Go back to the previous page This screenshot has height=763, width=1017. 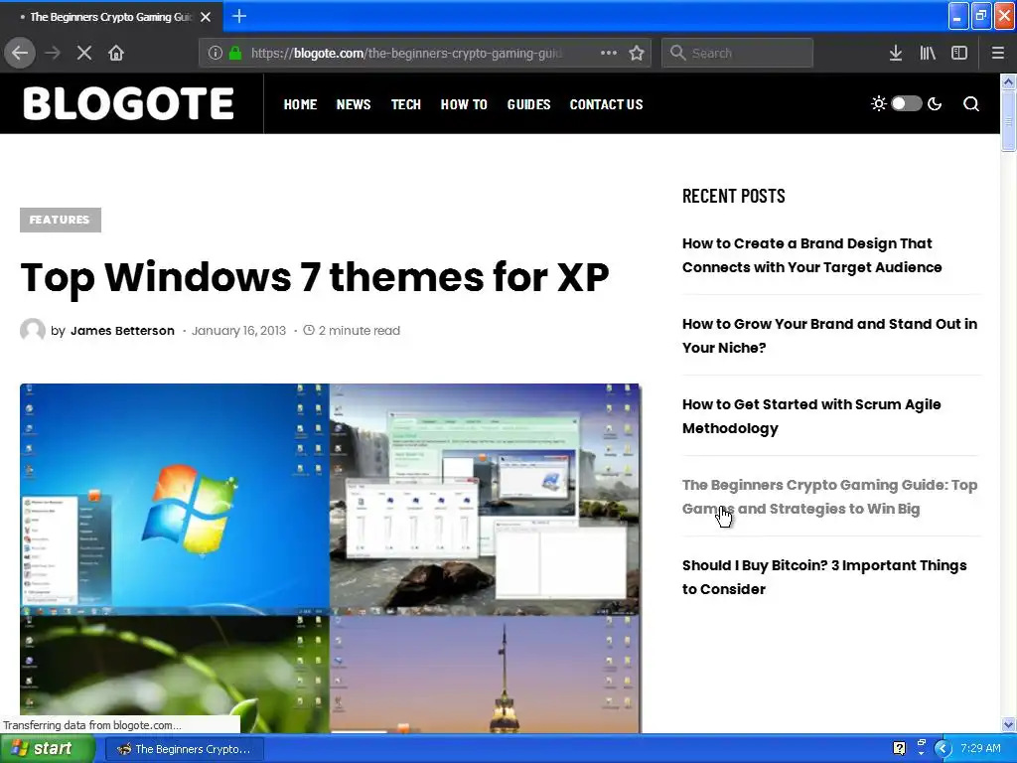[20, 53]
